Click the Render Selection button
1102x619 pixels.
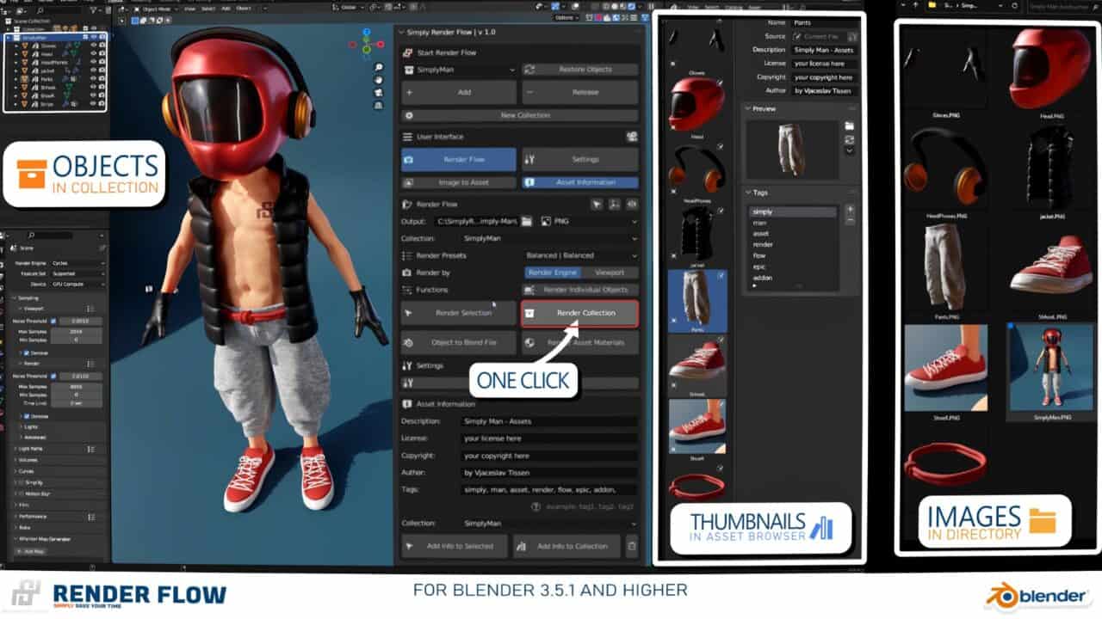click(458, 313)
